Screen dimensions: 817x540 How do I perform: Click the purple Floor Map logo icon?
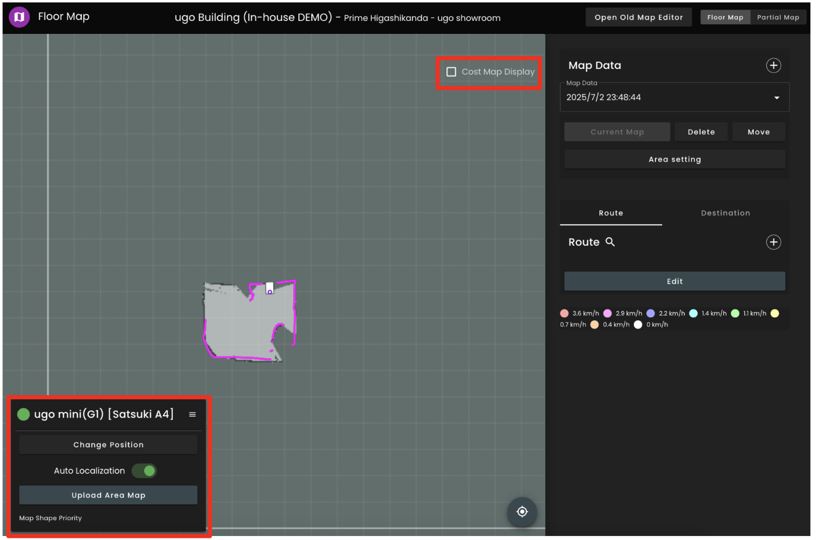(19, 17)
